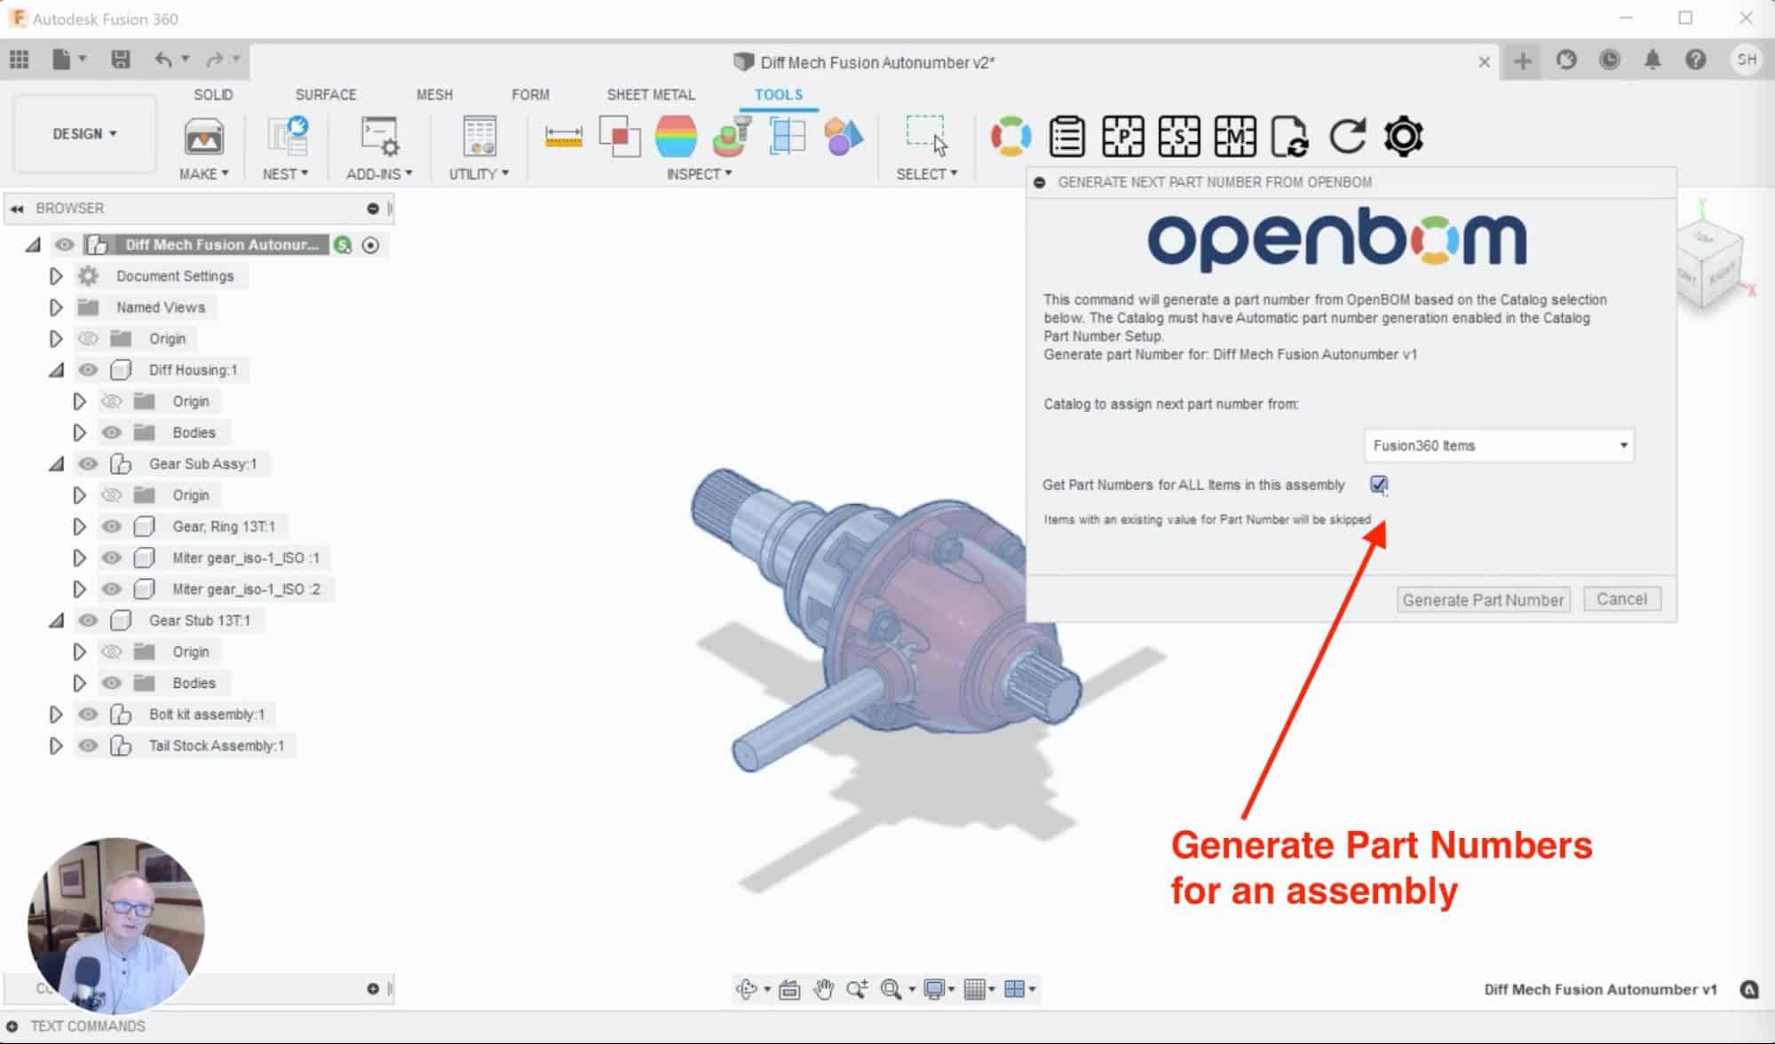The image size is (1775, 1044).
Task: Toggle visibility of Diff Housing:1
Action: 88,369
